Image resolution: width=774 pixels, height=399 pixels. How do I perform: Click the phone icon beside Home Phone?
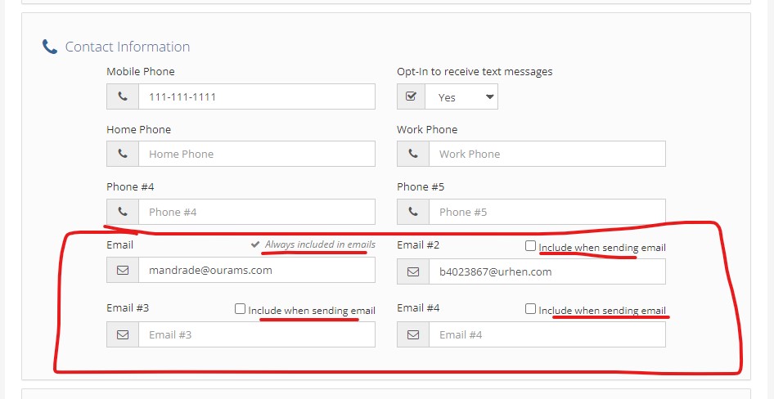(123, 154)
